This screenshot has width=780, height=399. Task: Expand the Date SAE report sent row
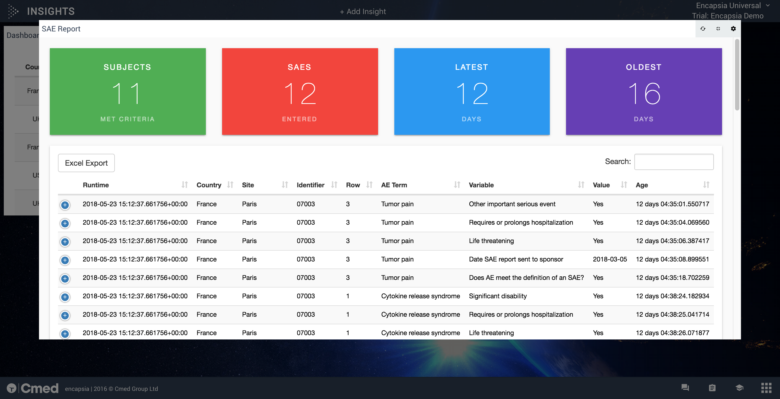tap(65, 260)
